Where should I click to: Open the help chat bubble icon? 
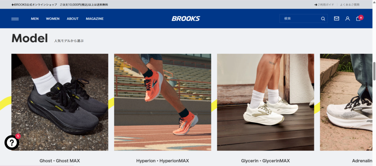[12, 143]
